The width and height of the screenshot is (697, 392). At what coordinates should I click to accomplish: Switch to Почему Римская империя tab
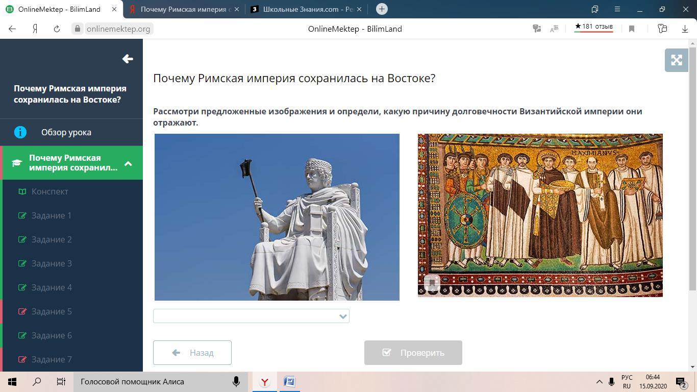[x=184, y=9]
